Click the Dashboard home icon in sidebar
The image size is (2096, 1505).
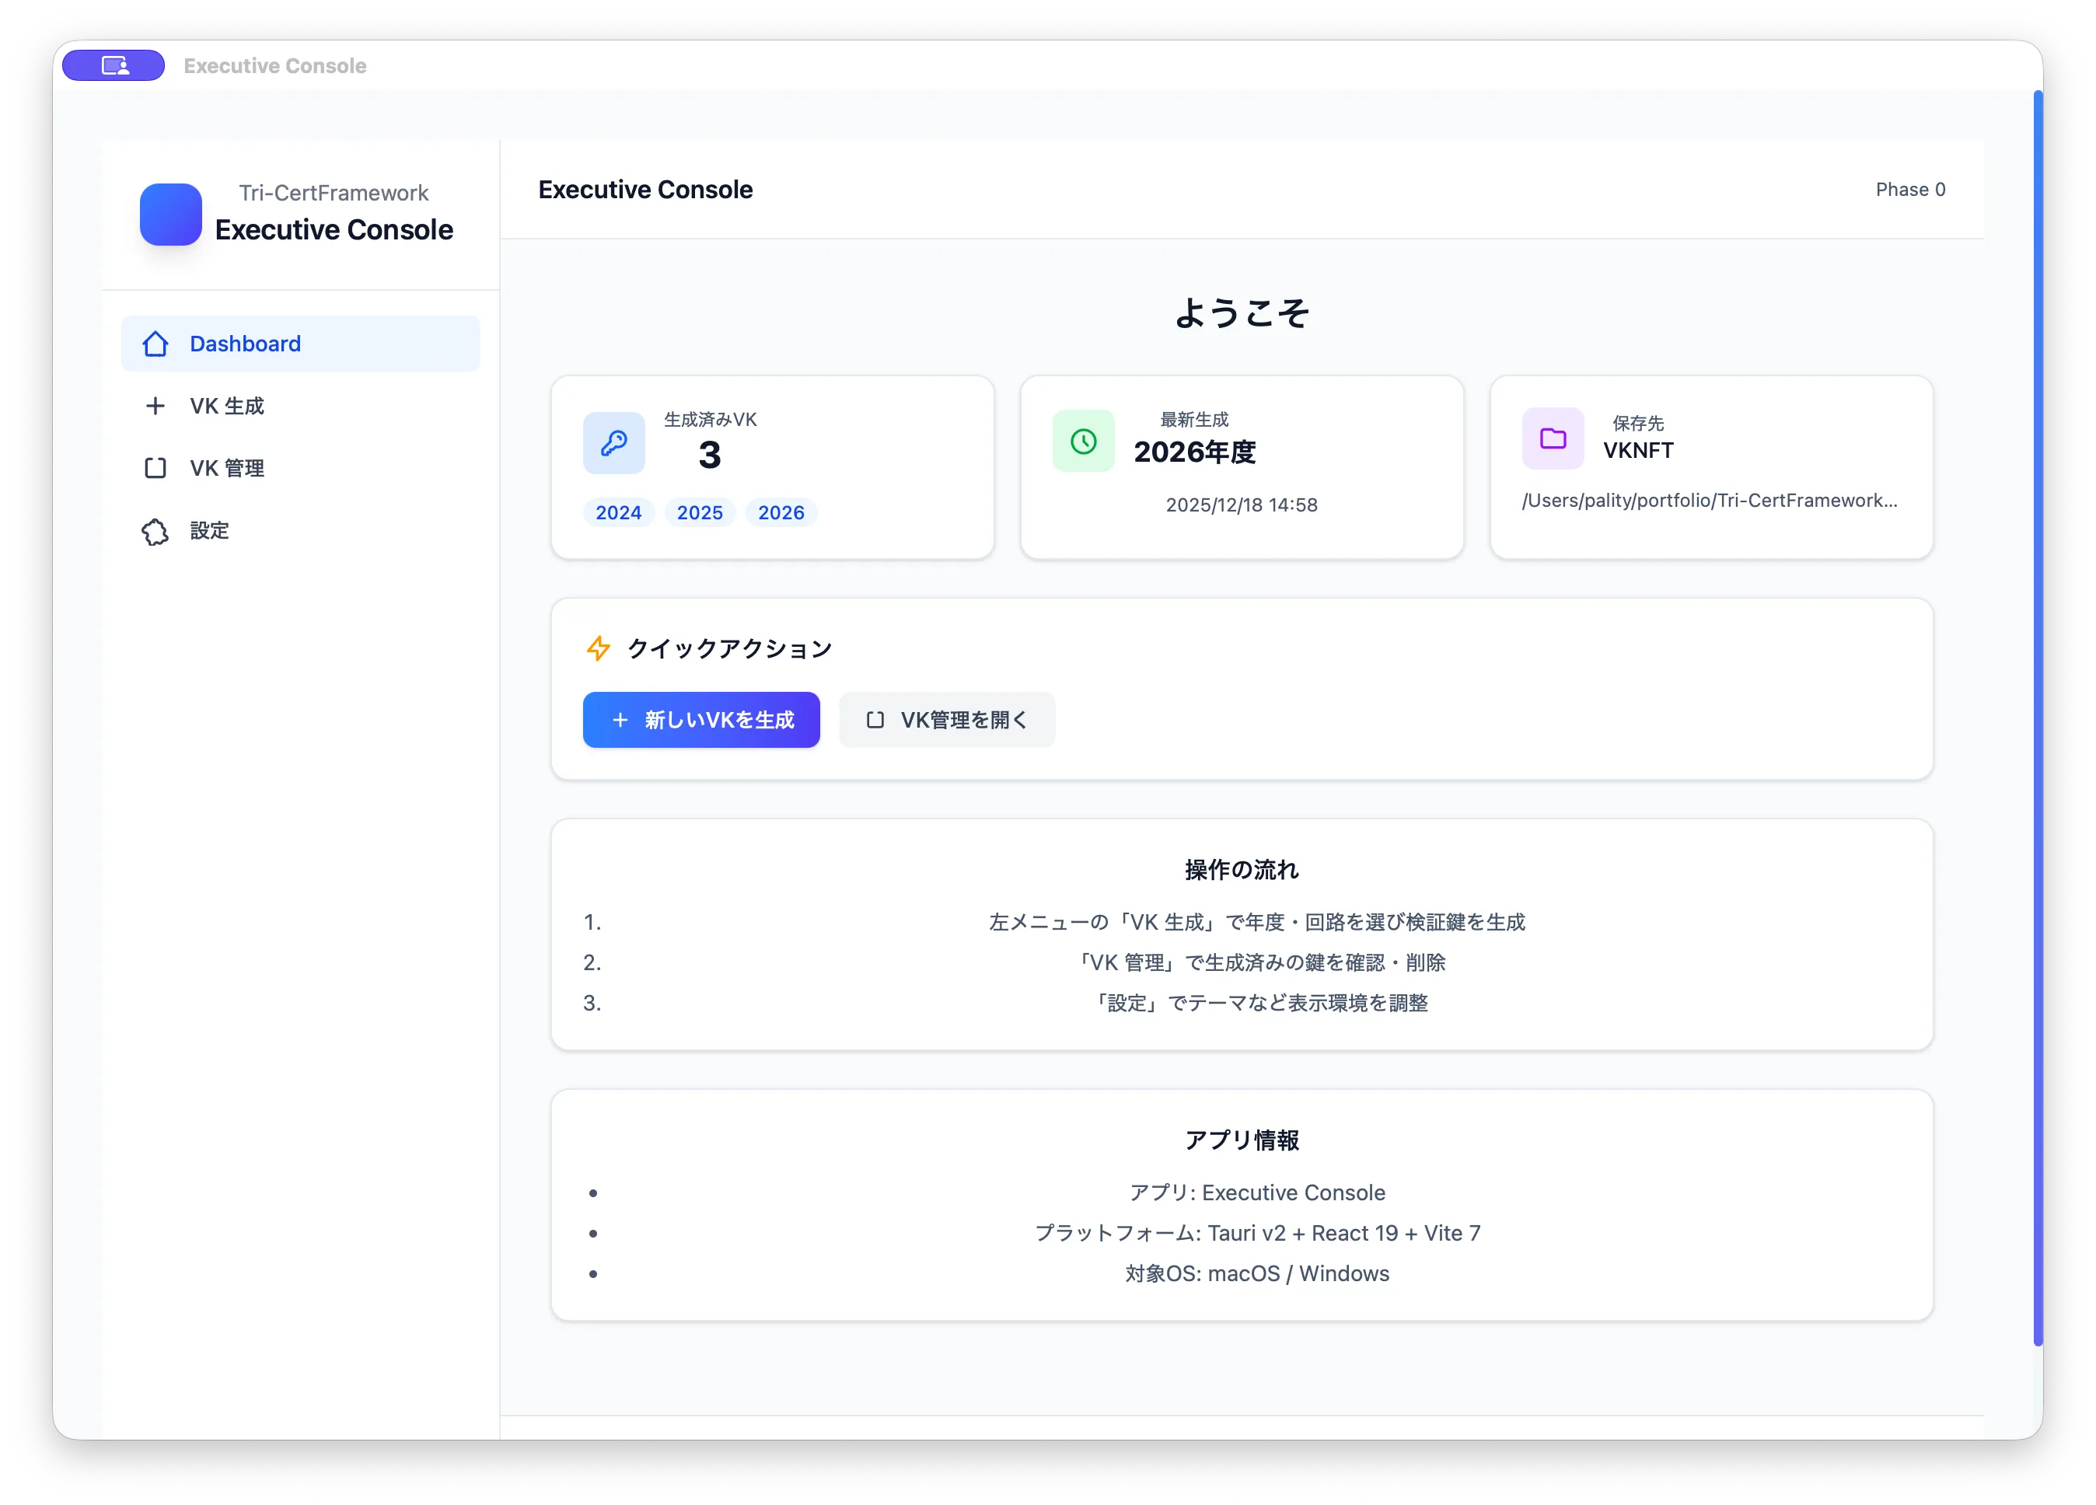click(x=155, y=344)
